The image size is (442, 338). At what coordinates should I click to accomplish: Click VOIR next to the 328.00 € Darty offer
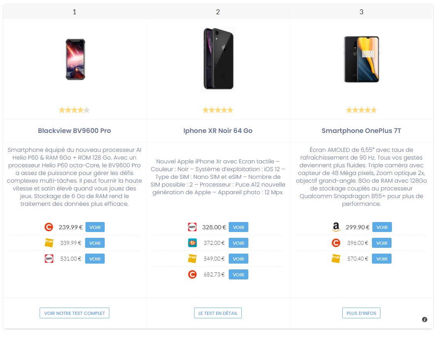pos(238,227)
